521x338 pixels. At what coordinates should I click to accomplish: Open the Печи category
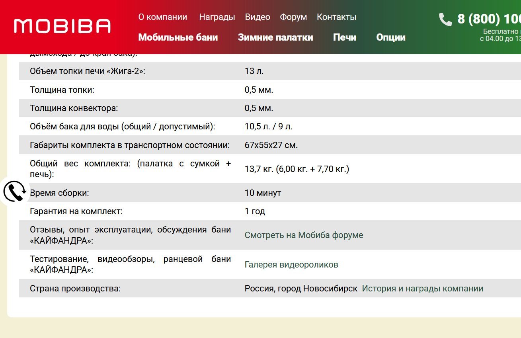(345, 37)
